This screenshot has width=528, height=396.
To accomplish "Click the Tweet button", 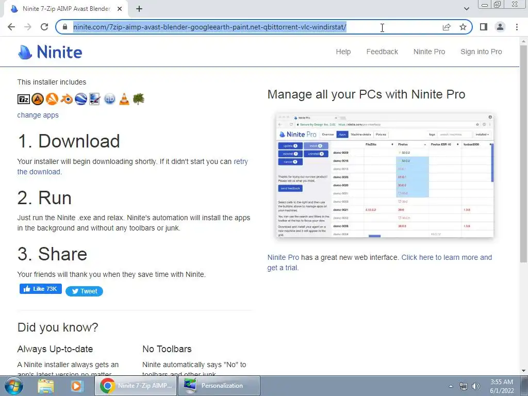I will 84,291.
